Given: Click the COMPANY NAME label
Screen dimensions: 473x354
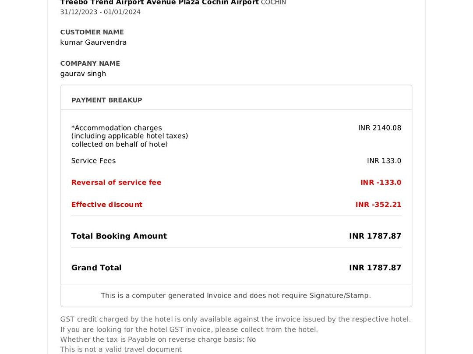Looking at the screenshot, I should point(90,64).
